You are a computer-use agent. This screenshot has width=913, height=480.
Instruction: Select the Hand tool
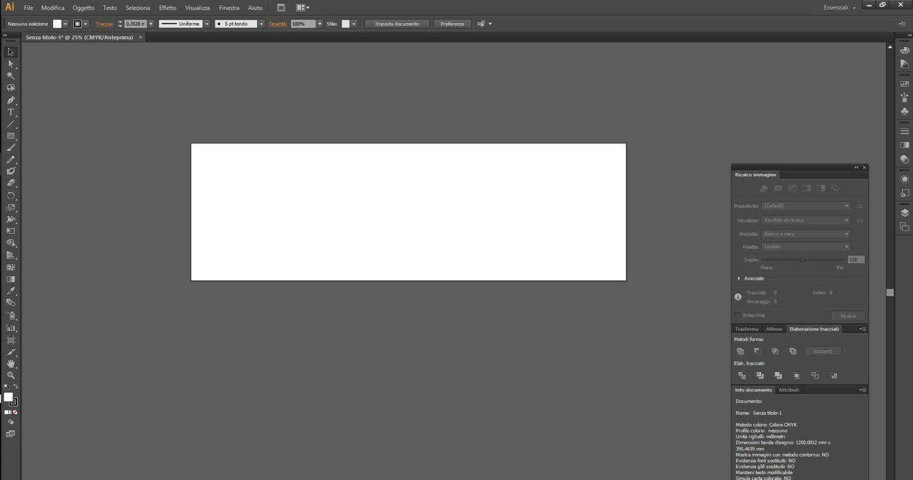point(11,364)
